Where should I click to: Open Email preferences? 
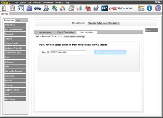tap(15, 57)
